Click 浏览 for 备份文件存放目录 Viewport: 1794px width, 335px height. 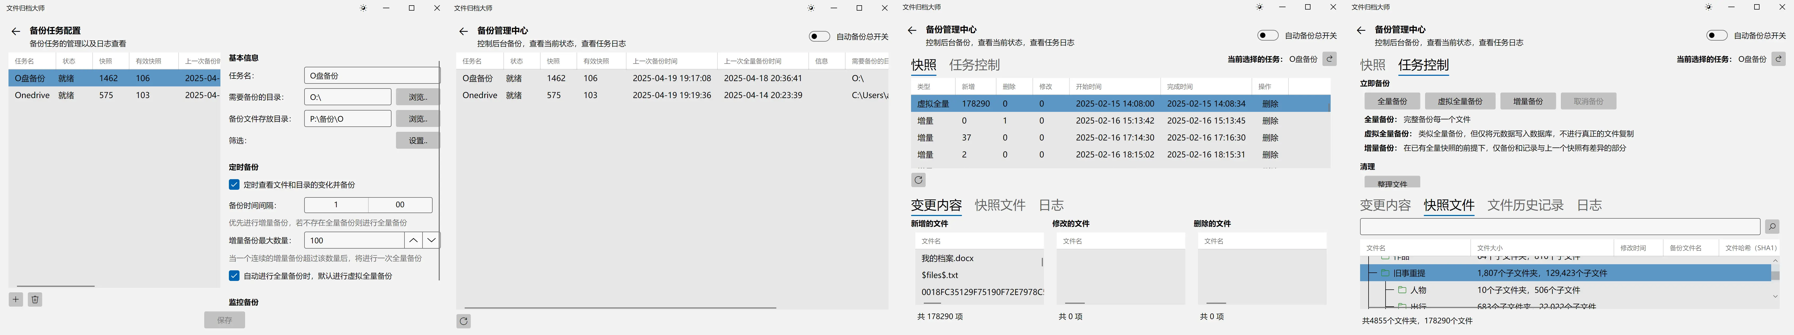417,118
